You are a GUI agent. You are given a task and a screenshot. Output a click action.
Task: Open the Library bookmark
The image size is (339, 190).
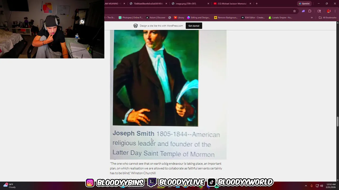pyautogui.click(x=179, y=18)
